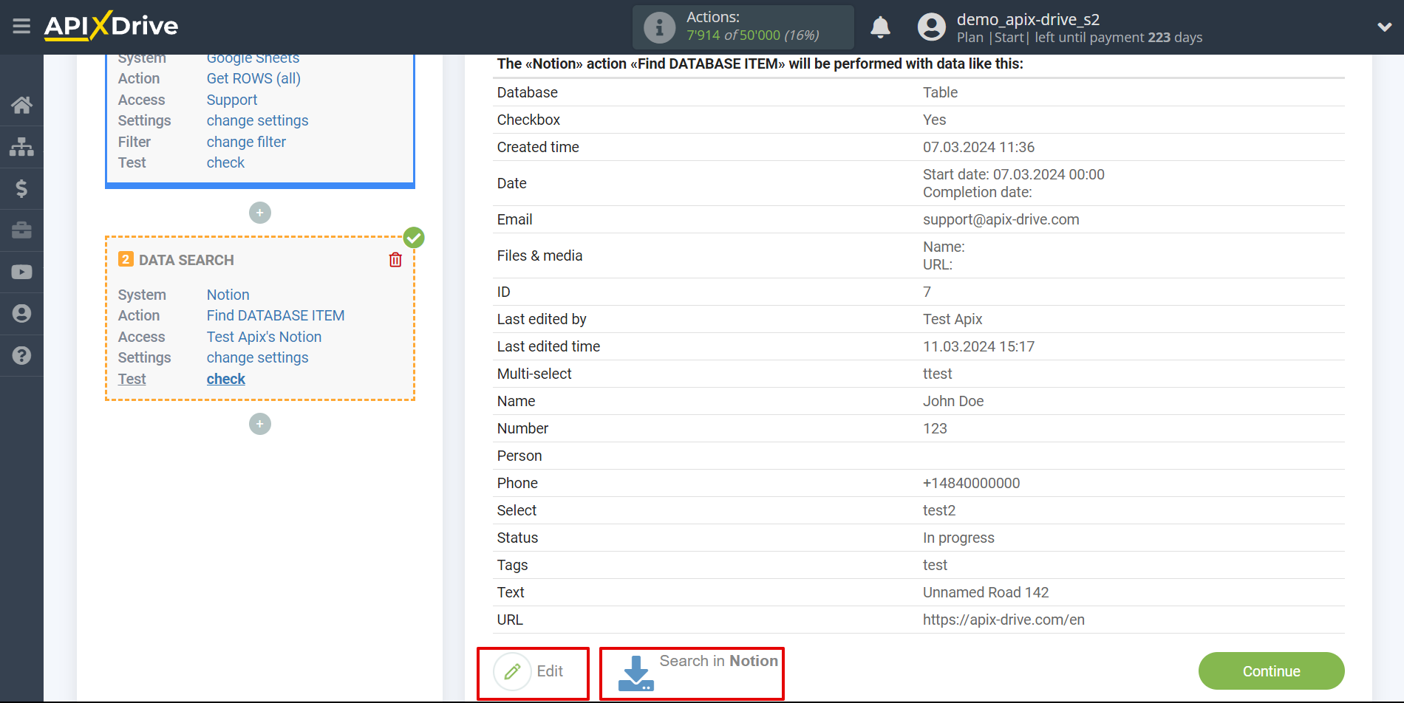Open the home dashboard icon

21,105
